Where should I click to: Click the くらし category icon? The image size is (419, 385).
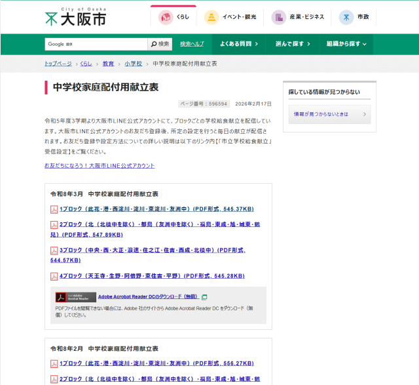[166, 17]
